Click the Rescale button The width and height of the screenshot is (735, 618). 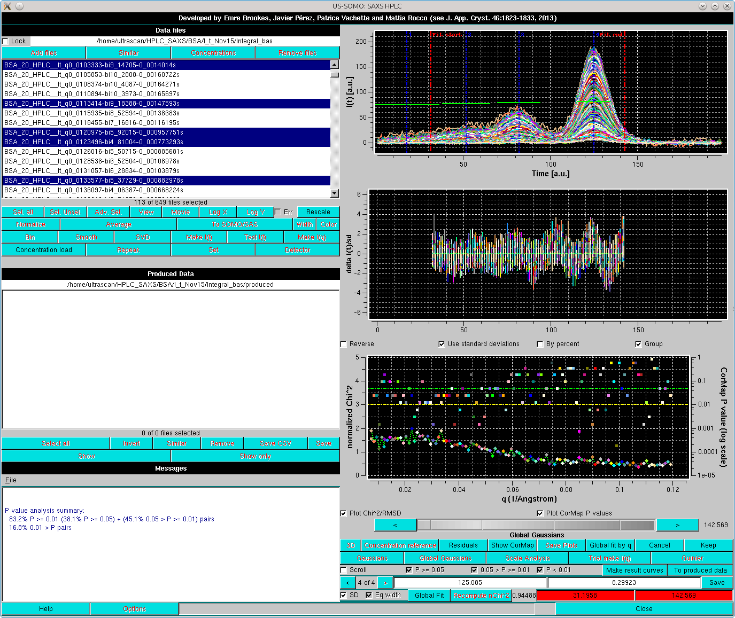point(319,212)
